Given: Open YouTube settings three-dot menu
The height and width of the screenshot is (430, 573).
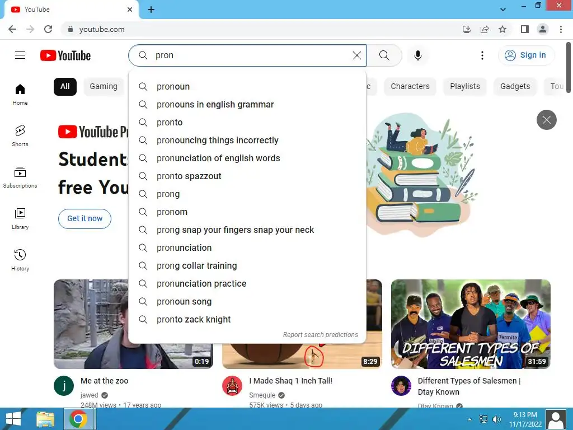Looking at the screenshot, I should click(x=482, y=55).
